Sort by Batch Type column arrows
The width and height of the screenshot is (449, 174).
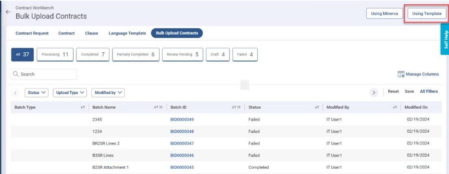(x=83, y=107)
